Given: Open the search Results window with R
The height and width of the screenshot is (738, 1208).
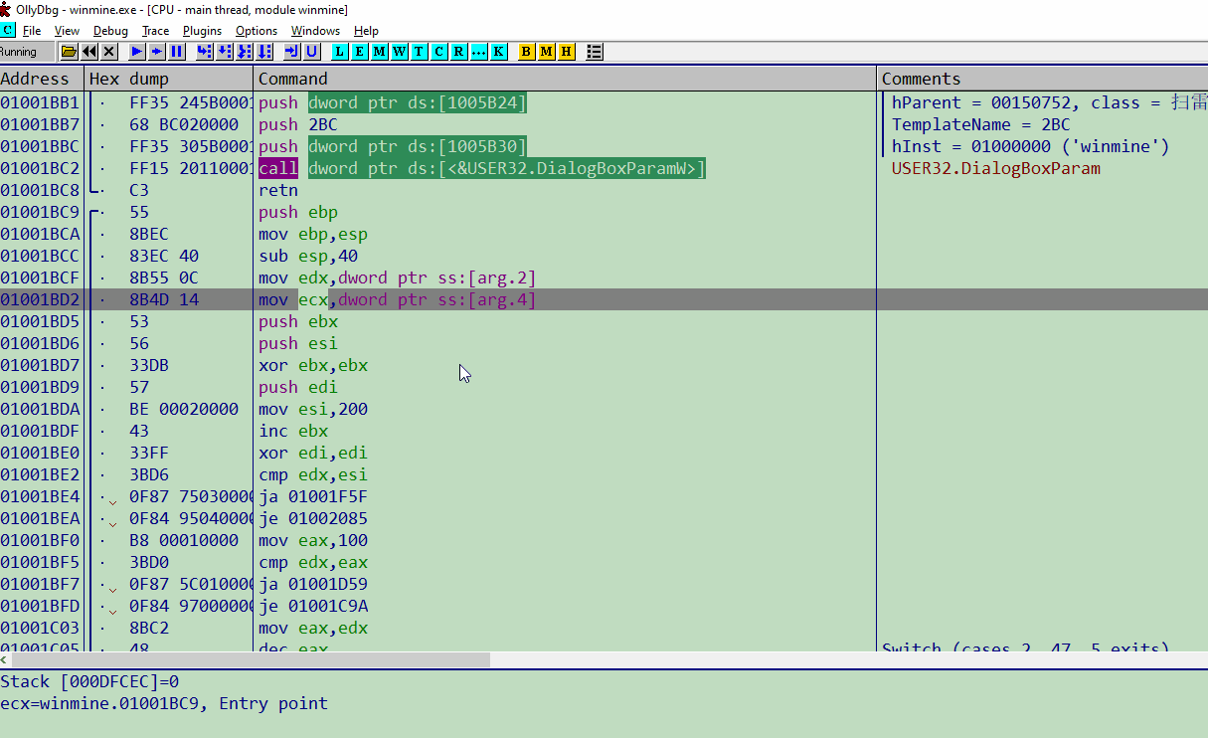Looking at the screenshot, I should pyautogui.click(x=458, y=51).
